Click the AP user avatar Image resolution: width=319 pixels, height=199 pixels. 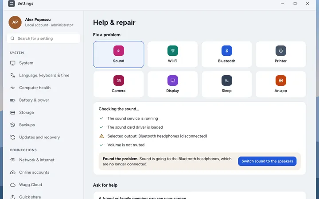15,23
